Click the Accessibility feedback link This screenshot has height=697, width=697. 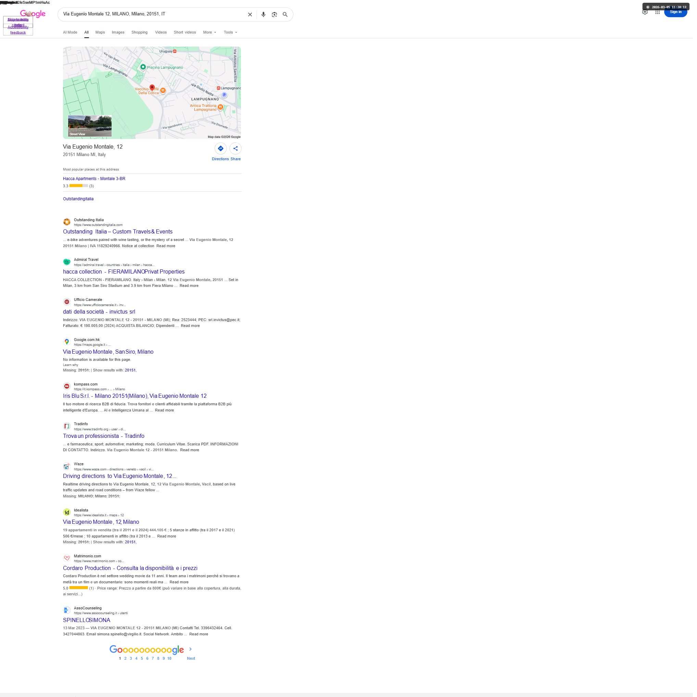tap(18, 30)
